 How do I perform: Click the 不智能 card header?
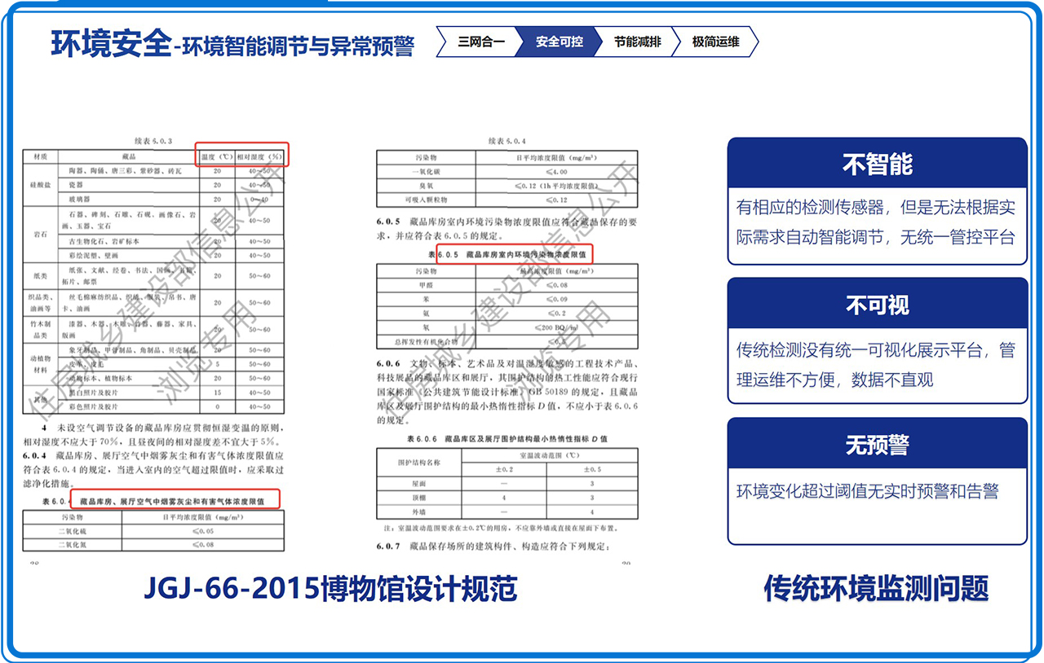pos(877,164)
